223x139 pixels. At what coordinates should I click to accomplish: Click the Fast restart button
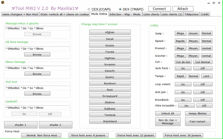(198, 121)
